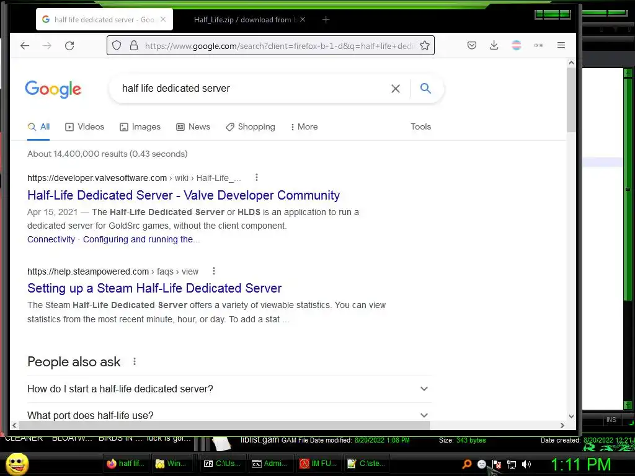Screen dimensions: 635x476
Task: Open Setting up a Steam Half-Life Dedicated Server
Action: tap(154, 288)
